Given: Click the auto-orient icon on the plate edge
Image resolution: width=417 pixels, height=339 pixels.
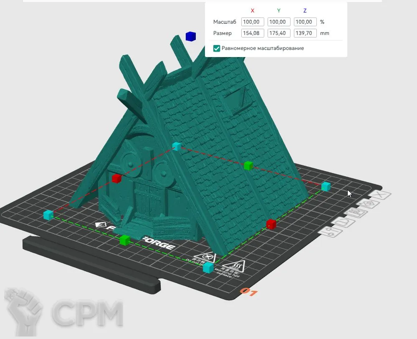Looking at the screenshot, I should [369, 204].
